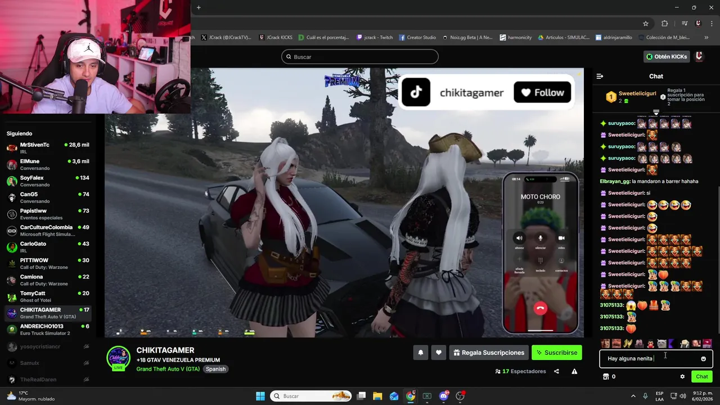This screenshot has width=720, height=405.
Task: Open Windows Start menu
Action: coord(260,396)
